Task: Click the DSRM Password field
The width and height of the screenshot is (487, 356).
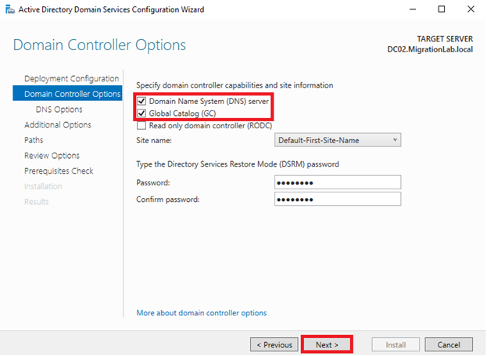Action: coord(338,182)
